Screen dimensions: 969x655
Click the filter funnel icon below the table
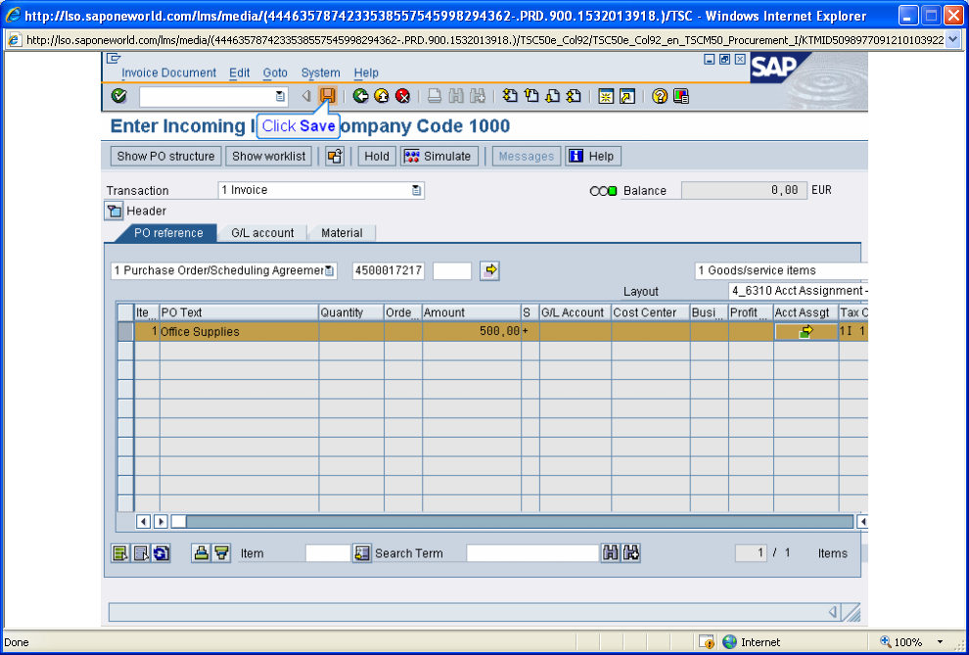[221, 553]
